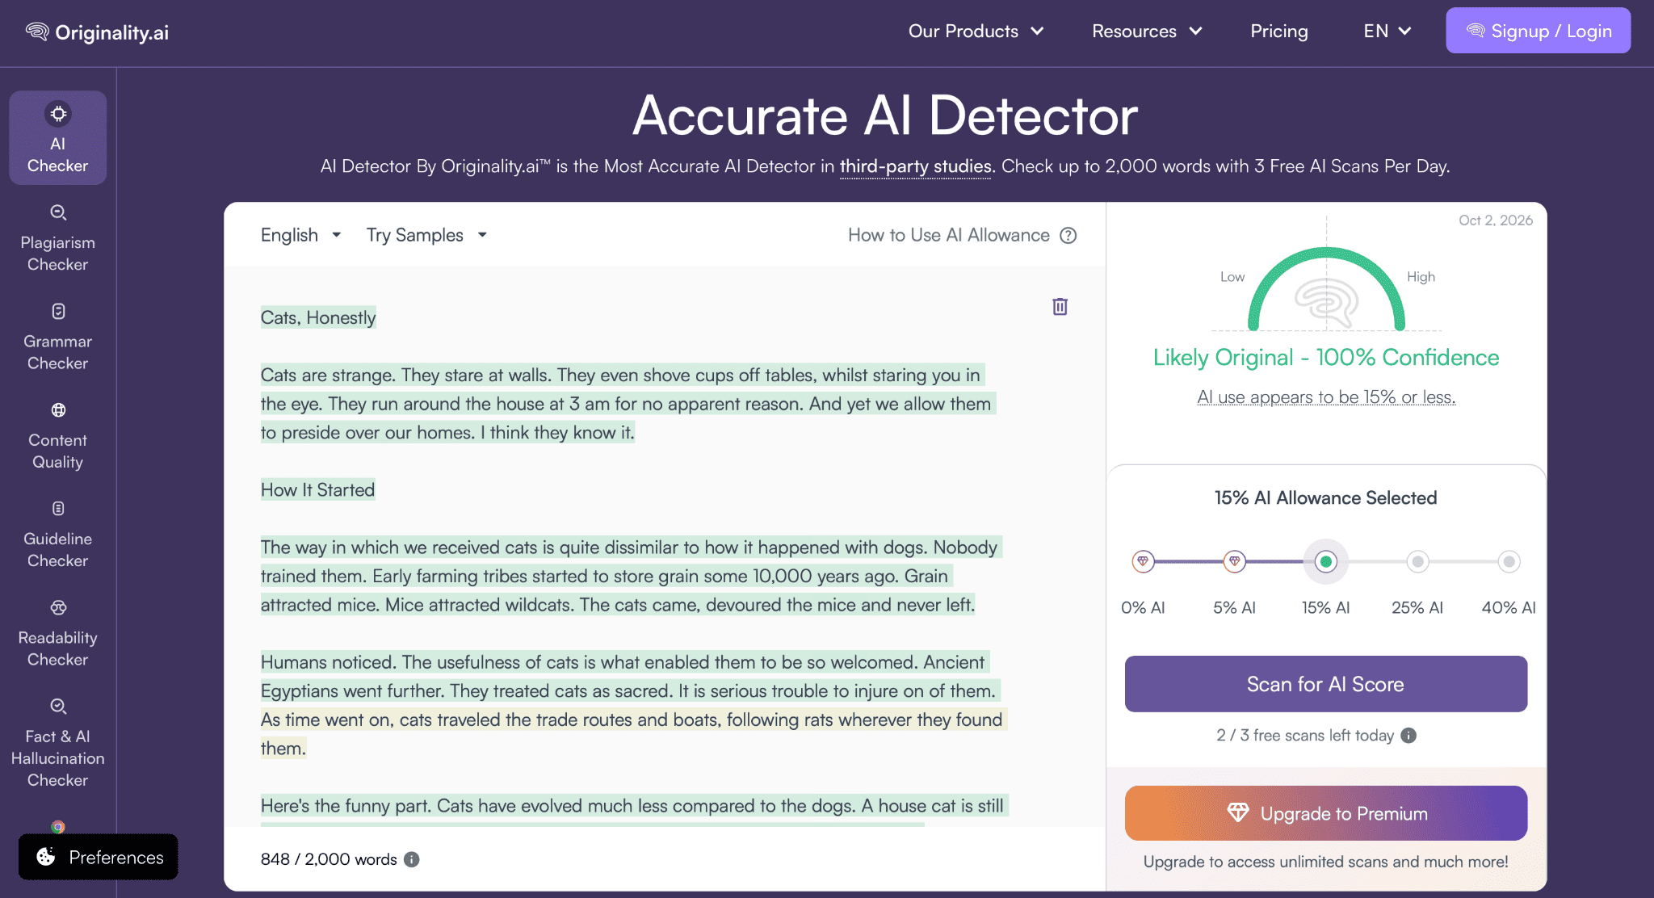Screen dimensions: 1654x898
Task: Click Scan for AI Score button
Action: (x=1325, y=684)
